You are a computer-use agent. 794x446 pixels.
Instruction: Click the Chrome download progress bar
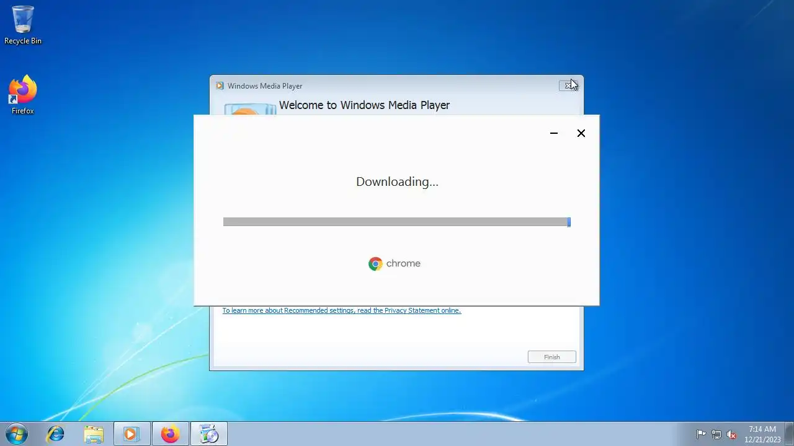tap(397, 222)
